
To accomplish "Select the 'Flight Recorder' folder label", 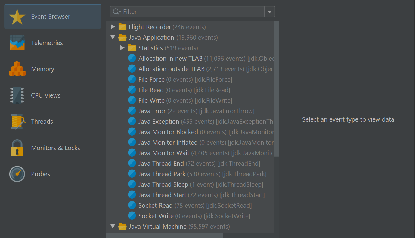I will pyautogui.click(x=150, y=27).
